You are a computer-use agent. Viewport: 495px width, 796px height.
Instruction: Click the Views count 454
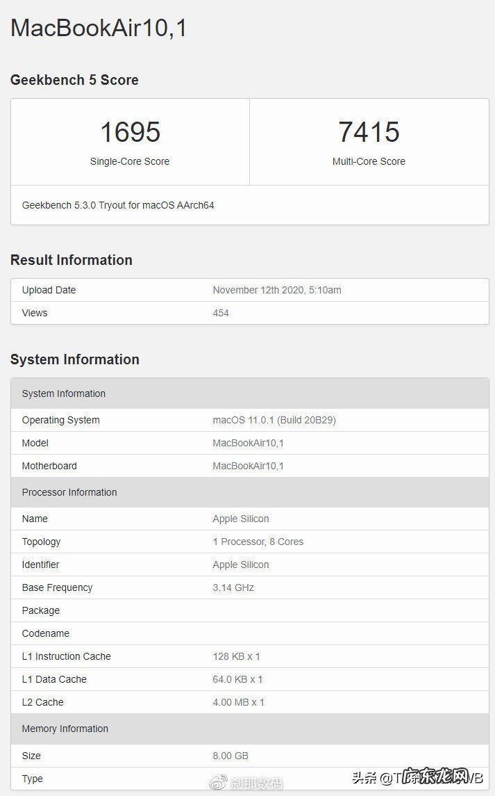pos(221,313)
